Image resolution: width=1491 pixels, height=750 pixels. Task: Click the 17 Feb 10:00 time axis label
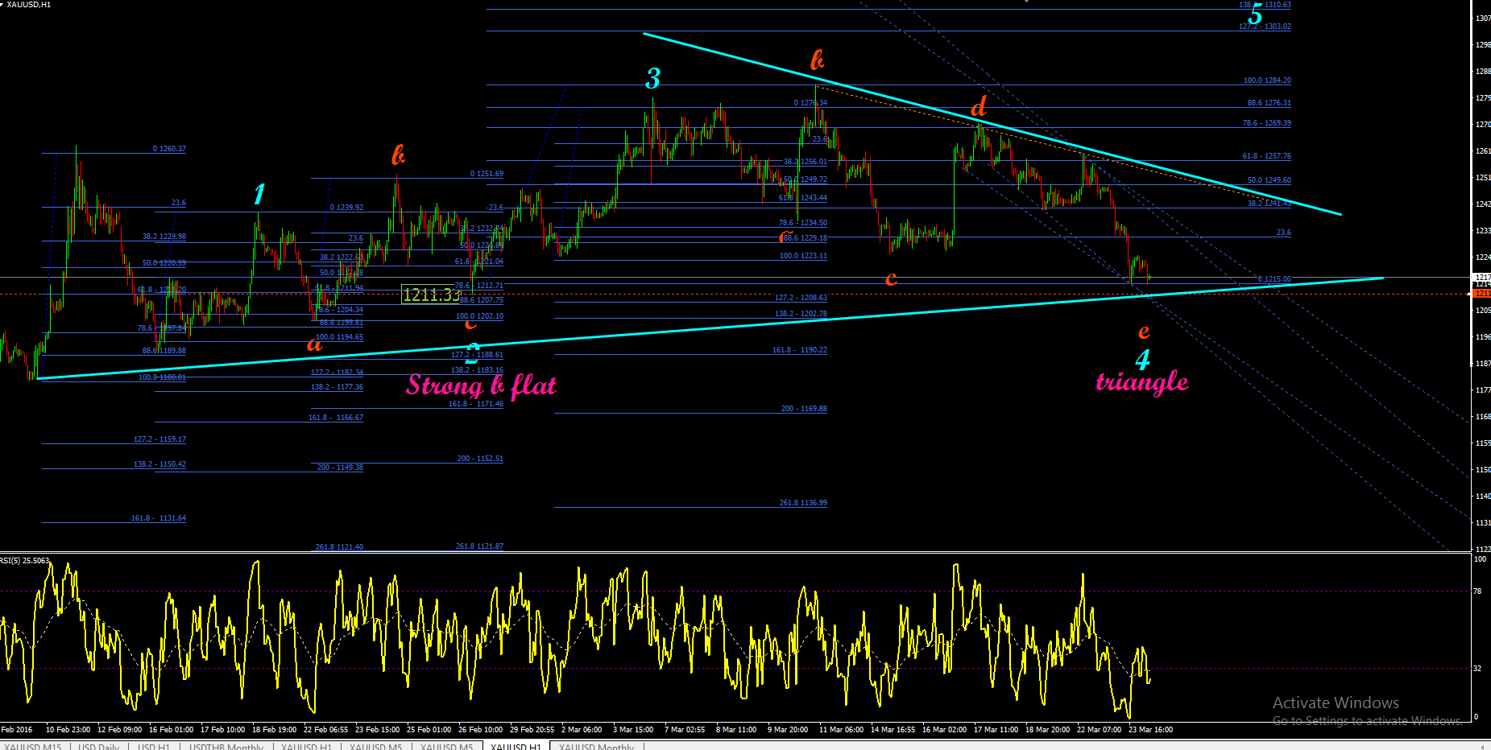click(x=222, y=730)
